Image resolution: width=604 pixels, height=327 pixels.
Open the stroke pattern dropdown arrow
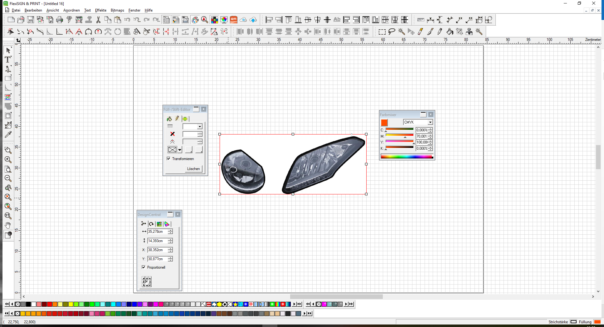coord(180,150)
